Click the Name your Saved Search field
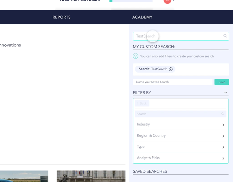 click(172, 82)
